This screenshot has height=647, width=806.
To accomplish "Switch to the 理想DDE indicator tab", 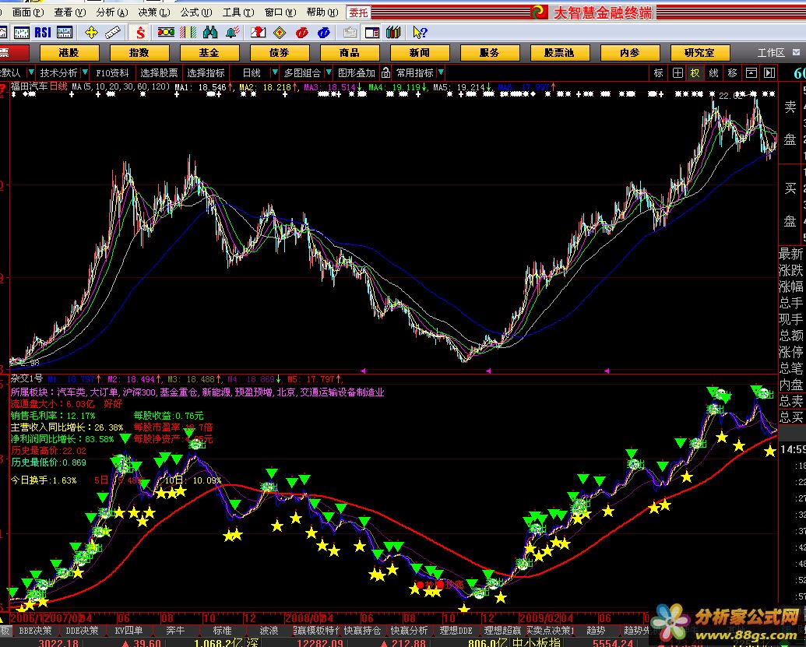I will [456, 631].
